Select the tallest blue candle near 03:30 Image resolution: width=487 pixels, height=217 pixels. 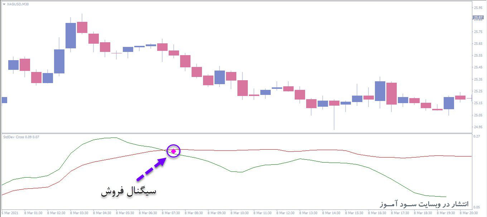click(x=71, y=35)
